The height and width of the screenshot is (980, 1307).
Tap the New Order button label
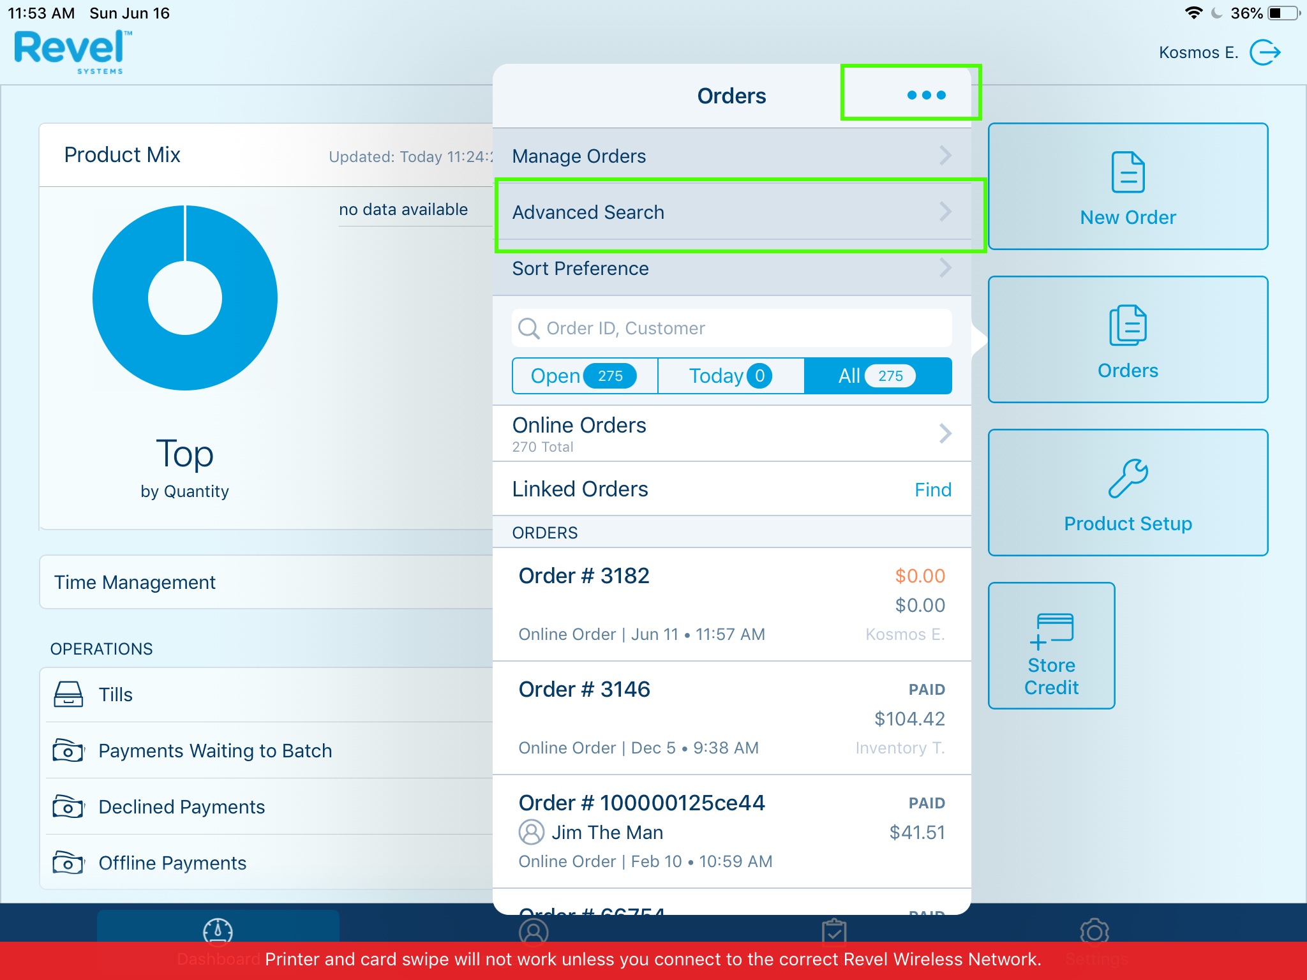pyautogui.click(x=1128, y=218)
